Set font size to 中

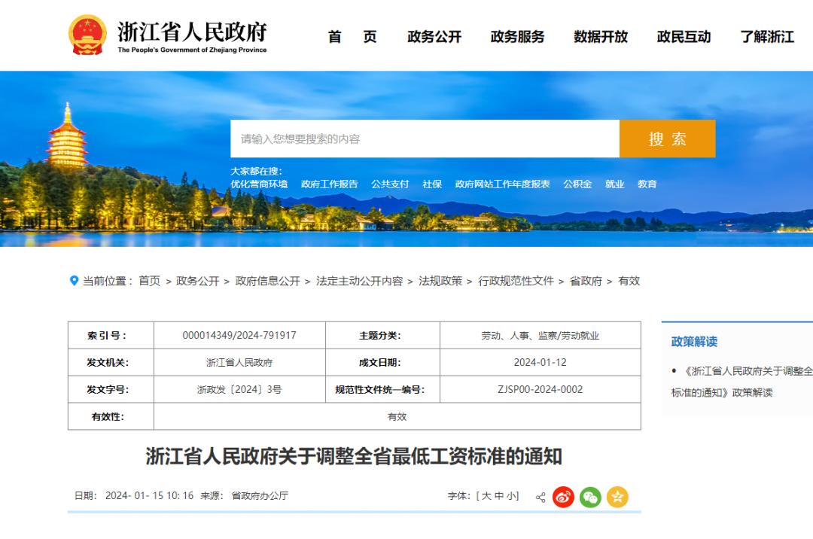[499, 496]
